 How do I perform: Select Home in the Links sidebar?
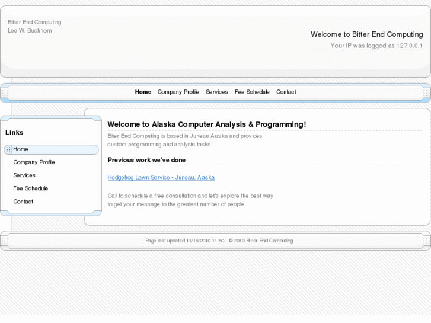(21, 149)
